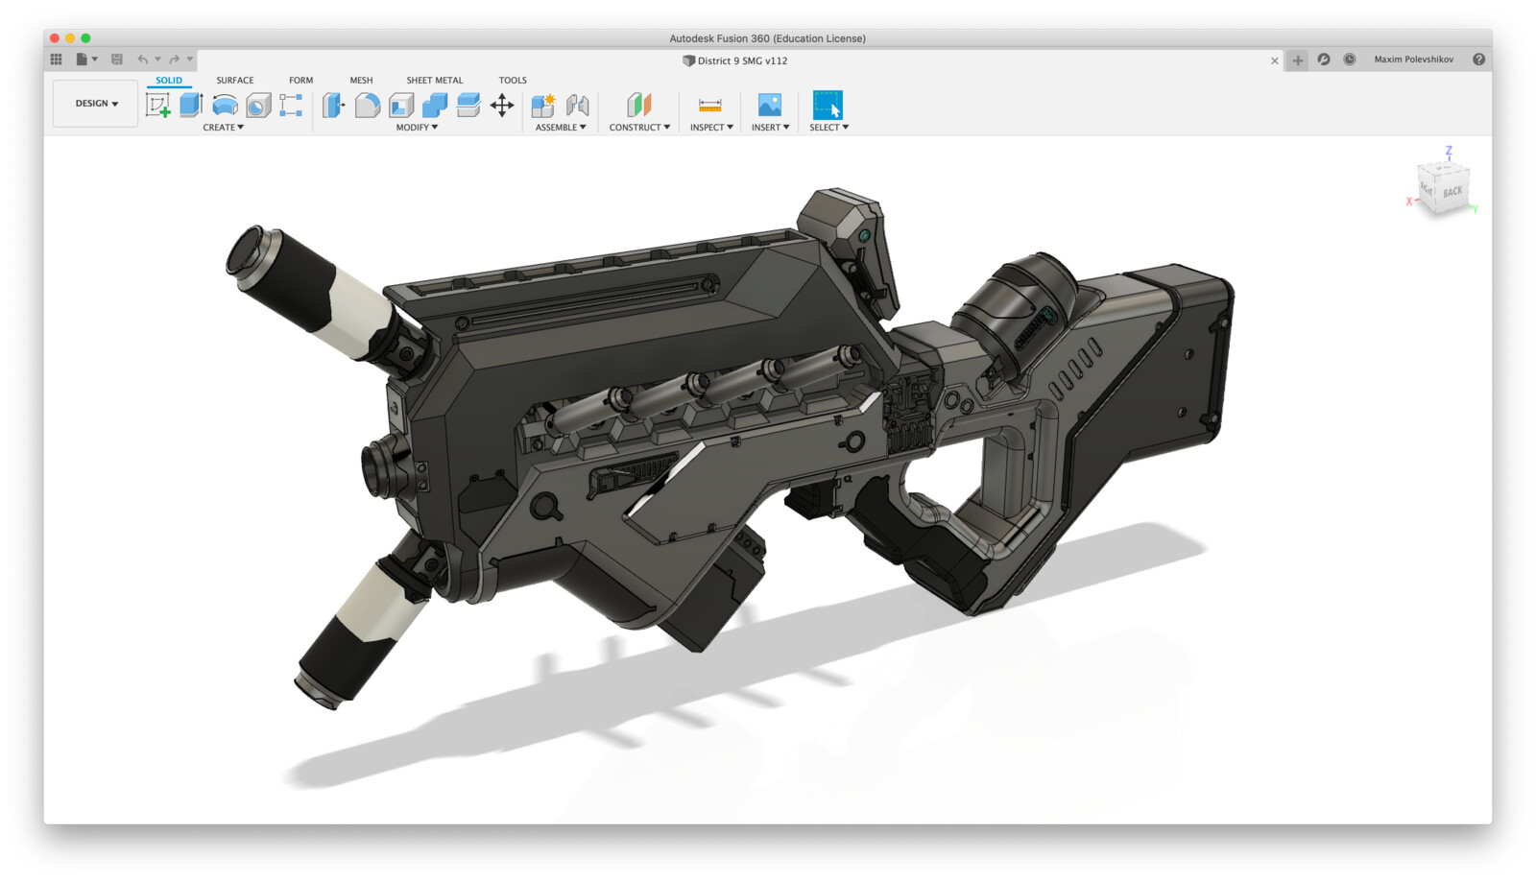The width and height of the screenshot is (1536, 882).
Task: Select the Offset Face tool
Action: [468, 105]
